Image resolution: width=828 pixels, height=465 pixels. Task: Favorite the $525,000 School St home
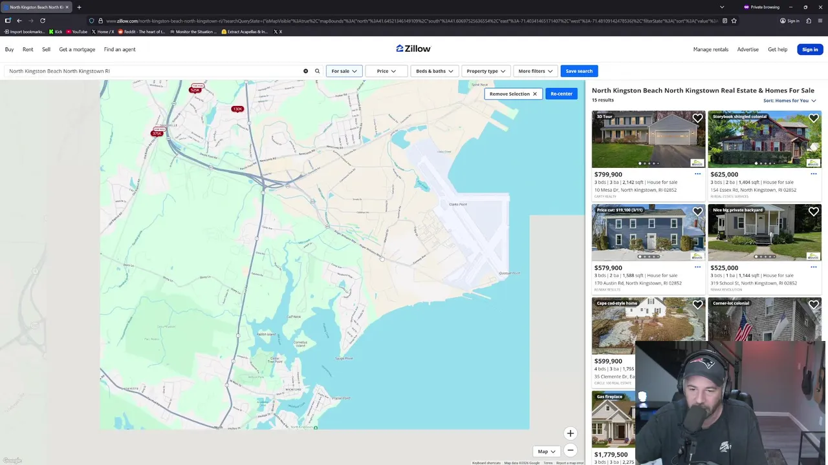[x=813, y=212]
